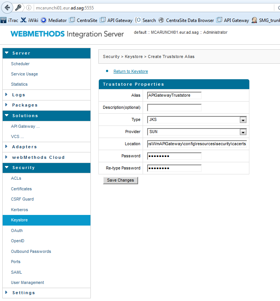Expand the Logs section triangle
This screenshot has height=301, width=280.
coord(6,94)
